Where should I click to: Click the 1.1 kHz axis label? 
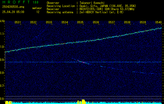point(2,34)
